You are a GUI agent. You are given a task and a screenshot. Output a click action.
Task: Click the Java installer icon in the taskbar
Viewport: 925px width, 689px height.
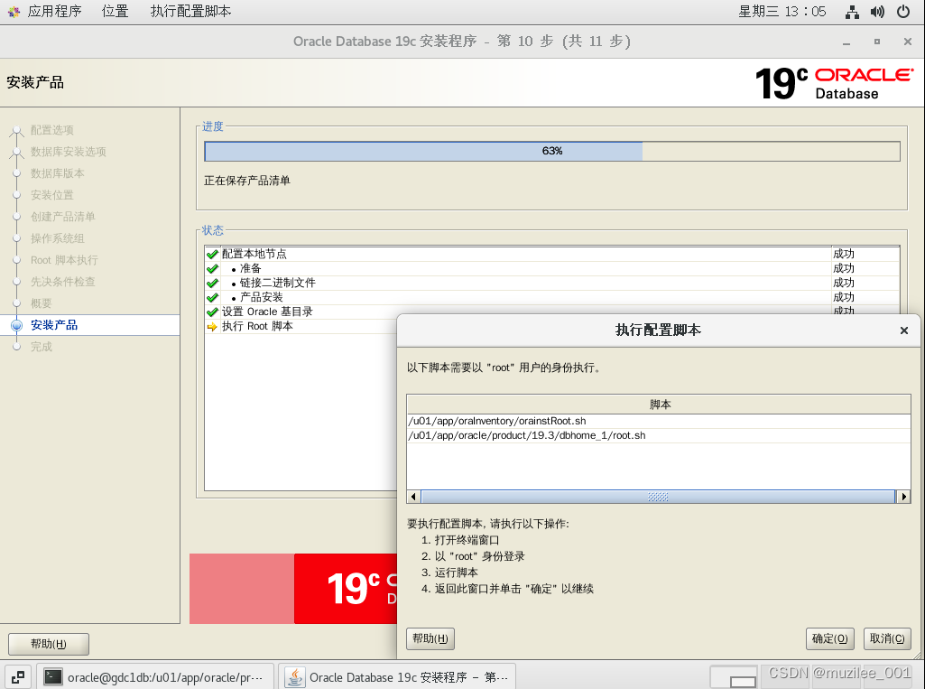tap(293, 675)
